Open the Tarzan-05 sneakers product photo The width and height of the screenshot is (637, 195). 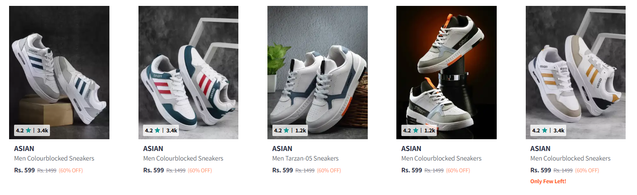pos(317,68)
